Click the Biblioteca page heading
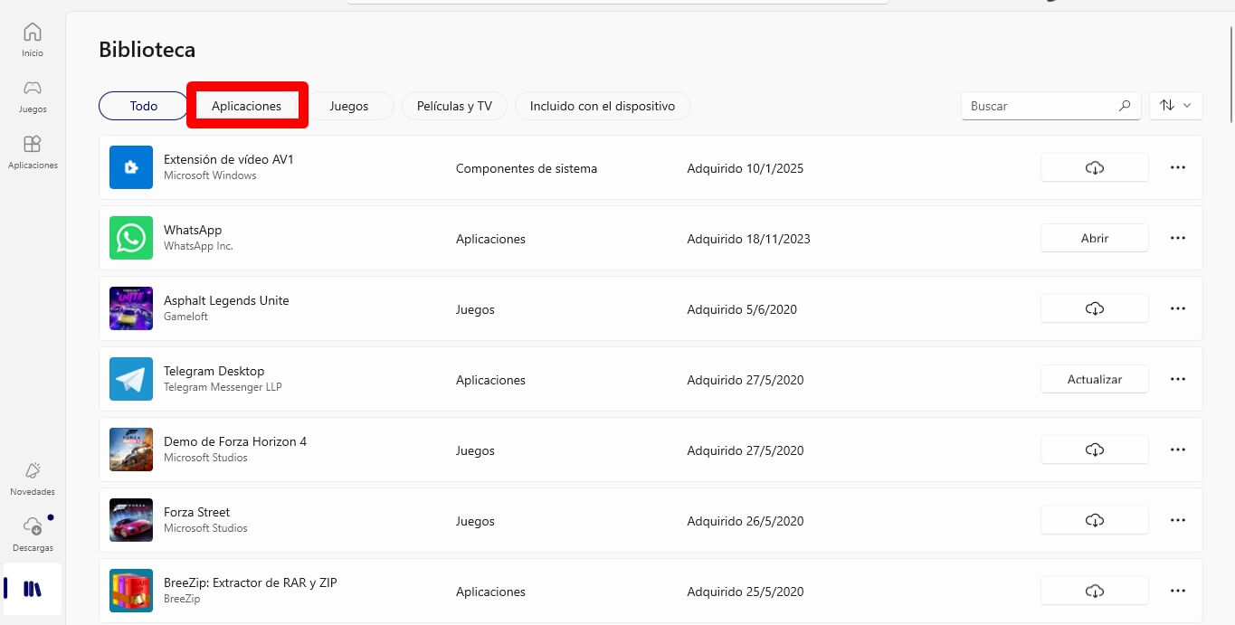 [x=147, y=50]
